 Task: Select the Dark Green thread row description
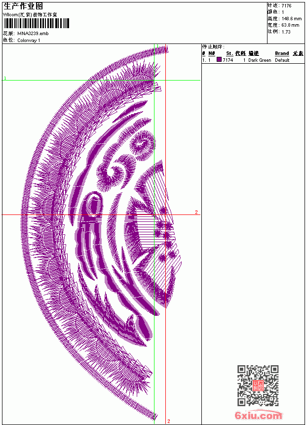pos(260,60)
